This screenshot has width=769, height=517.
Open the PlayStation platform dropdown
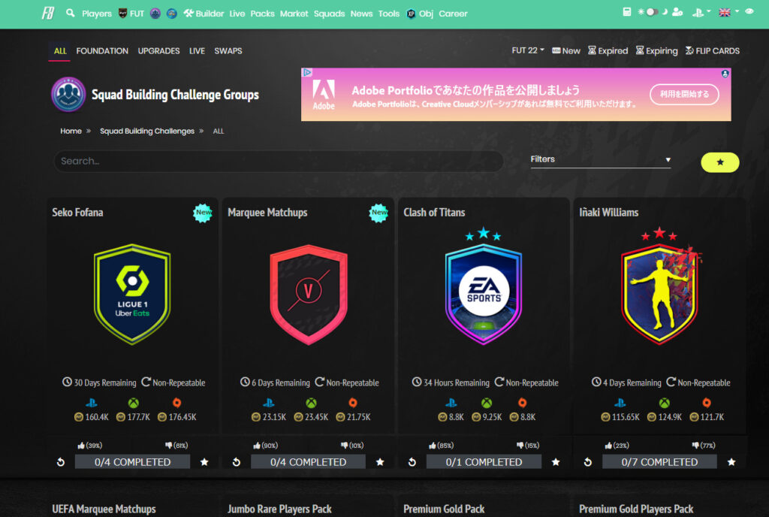701,12
